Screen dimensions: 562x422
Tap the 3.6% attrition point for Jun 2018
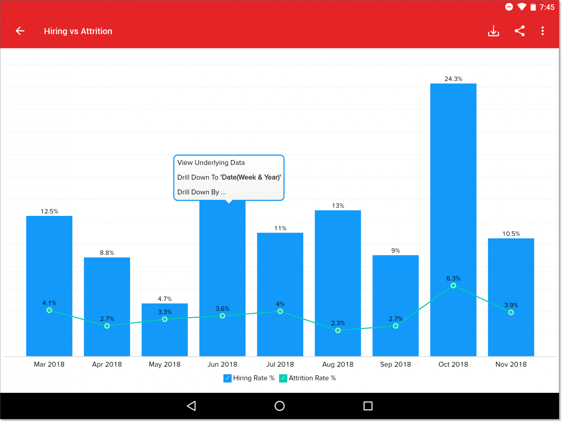[x=222, y=316]
